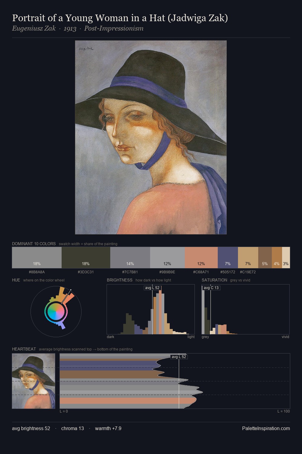302x454 pixels.
Task: Click the heartbeat brightness profile chart
Action: (175, 381)
